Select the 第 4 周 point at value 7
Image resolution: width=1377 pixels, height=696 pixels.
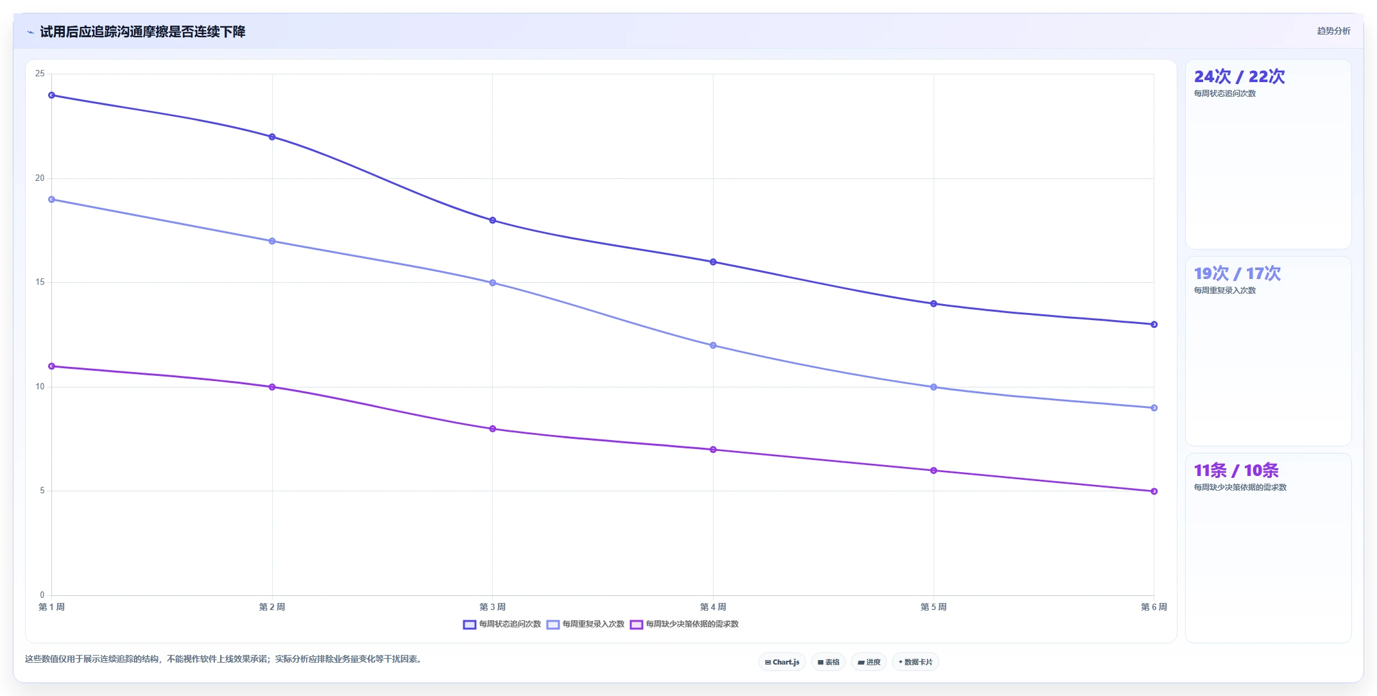coord(713,450)
